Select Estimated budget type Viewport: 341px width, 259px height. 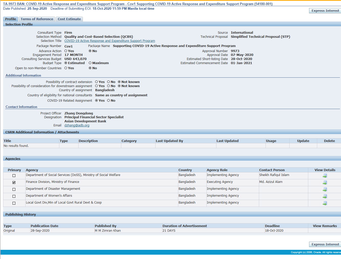click(66, 63)
